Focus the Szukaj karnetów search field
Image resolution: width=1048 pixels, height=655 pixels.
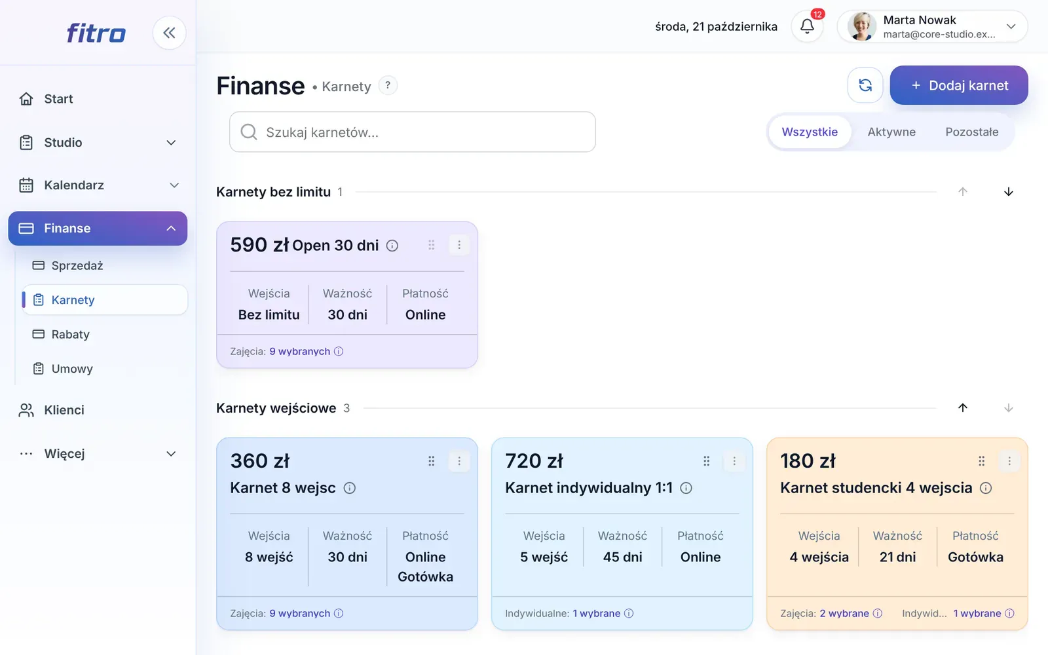pos(413,132)
